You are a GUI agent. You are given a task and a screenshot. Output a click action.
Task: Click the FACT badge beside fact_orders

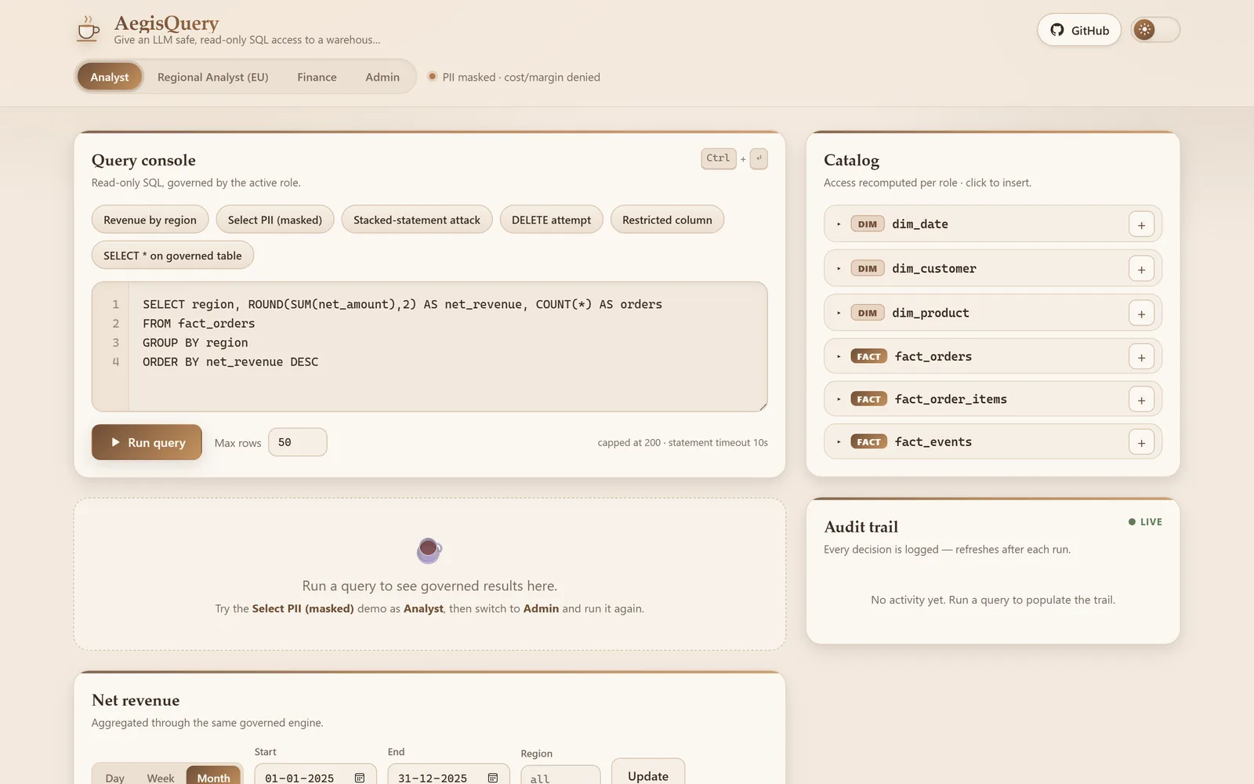click(x=868, y=357)
